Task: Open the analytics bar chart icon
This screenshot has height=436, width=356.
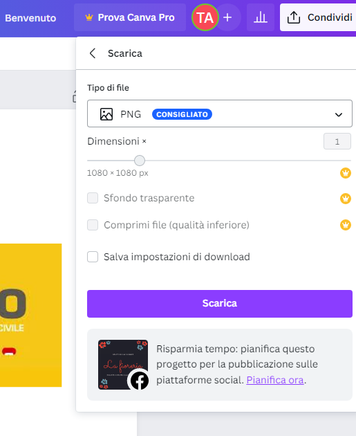Action: point(261,17)
